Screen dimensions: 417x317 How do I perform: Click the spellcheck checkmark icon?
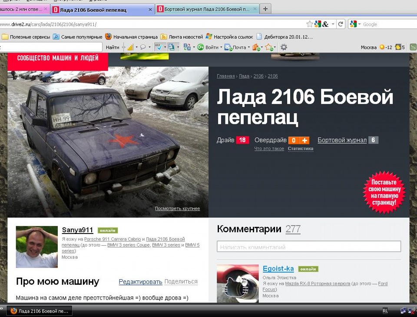click(159, 47)
